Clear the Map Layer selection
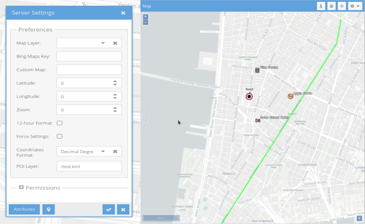This screenshot has width=365, height=224. (115, 43)
